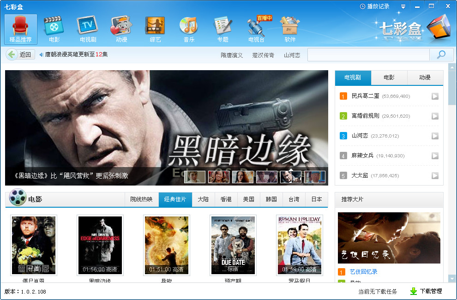The image size is (457, 300).
Task: Open the 精品推荐 featured section
Action: (21, 29)
